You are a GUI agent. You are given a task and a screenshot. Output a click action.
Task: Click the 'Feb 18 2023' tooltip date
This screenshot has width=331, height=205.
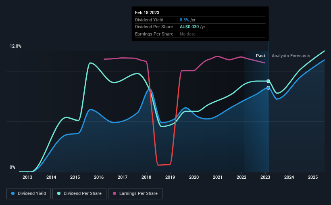(147, 13)
